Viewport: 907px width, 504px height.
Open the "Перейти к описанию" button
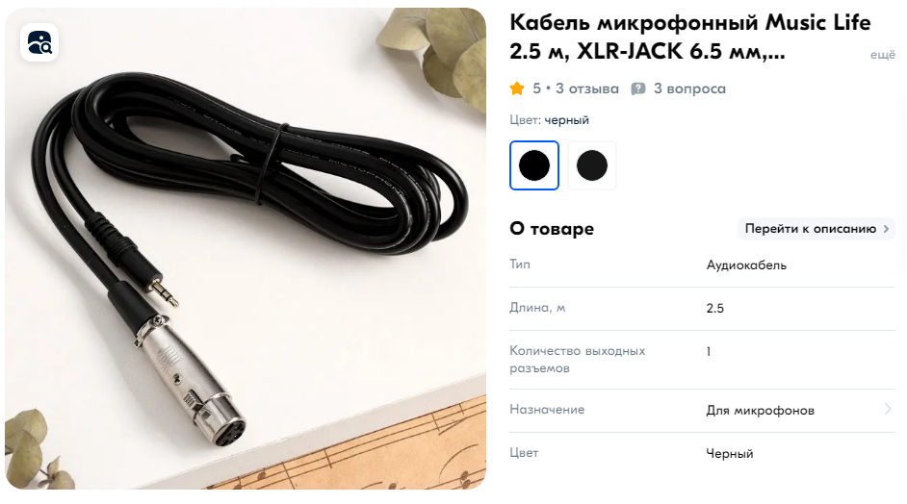click(816, 229)
